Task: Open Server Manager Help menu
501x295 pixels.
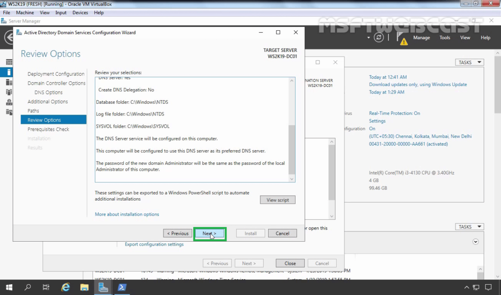Action: [485, 38]
